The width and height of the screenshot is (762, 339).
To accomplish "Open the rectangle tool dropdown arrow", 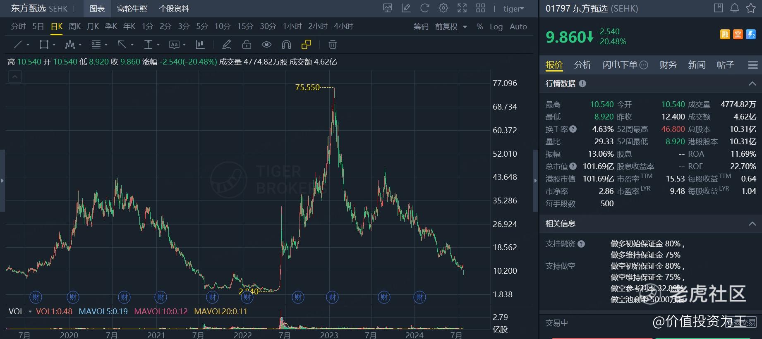I will [54, 45].
